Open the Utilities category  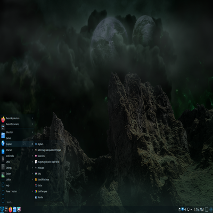click(20, 179)
